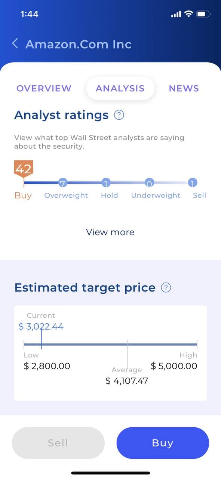This screenshot has width=221, height=479.
Task: Switch to the News tab
Action: click(x=184, y=88)
